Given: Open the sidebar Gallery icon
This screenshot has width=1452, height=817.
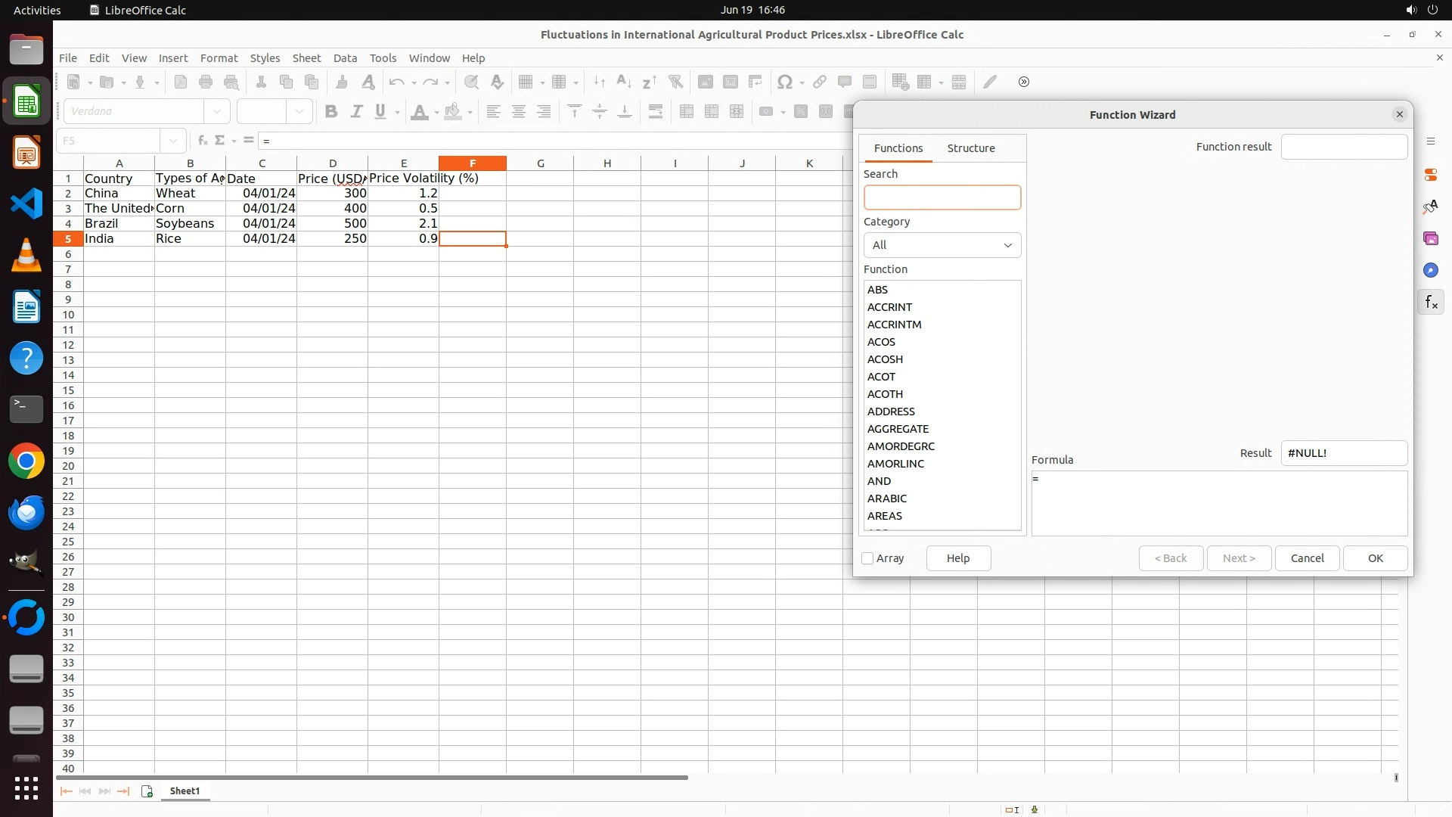Looking at the screenshot, I should [x=1430, y=238].
